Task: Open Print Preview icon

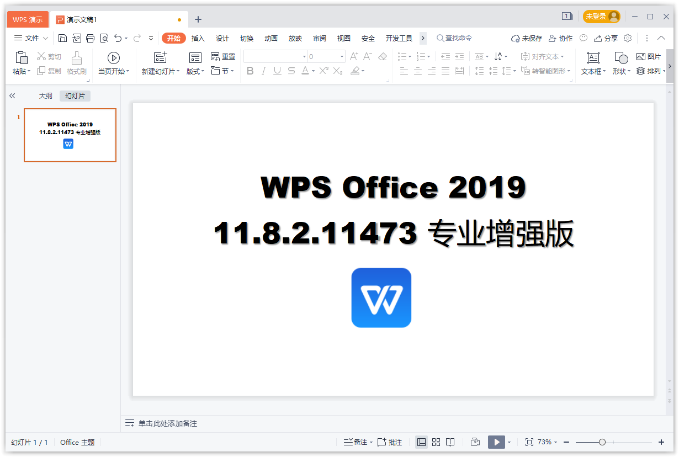Action: click(104, 38)
